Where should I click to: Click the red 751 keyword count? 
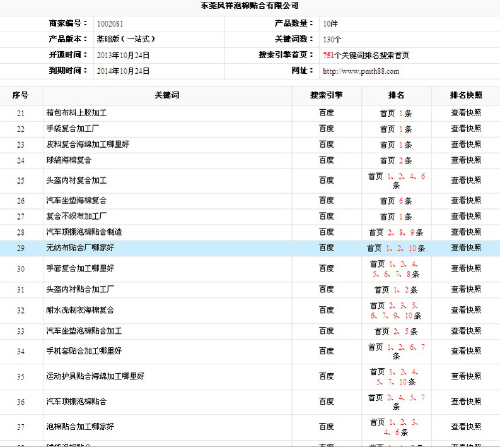coord(328,56)
